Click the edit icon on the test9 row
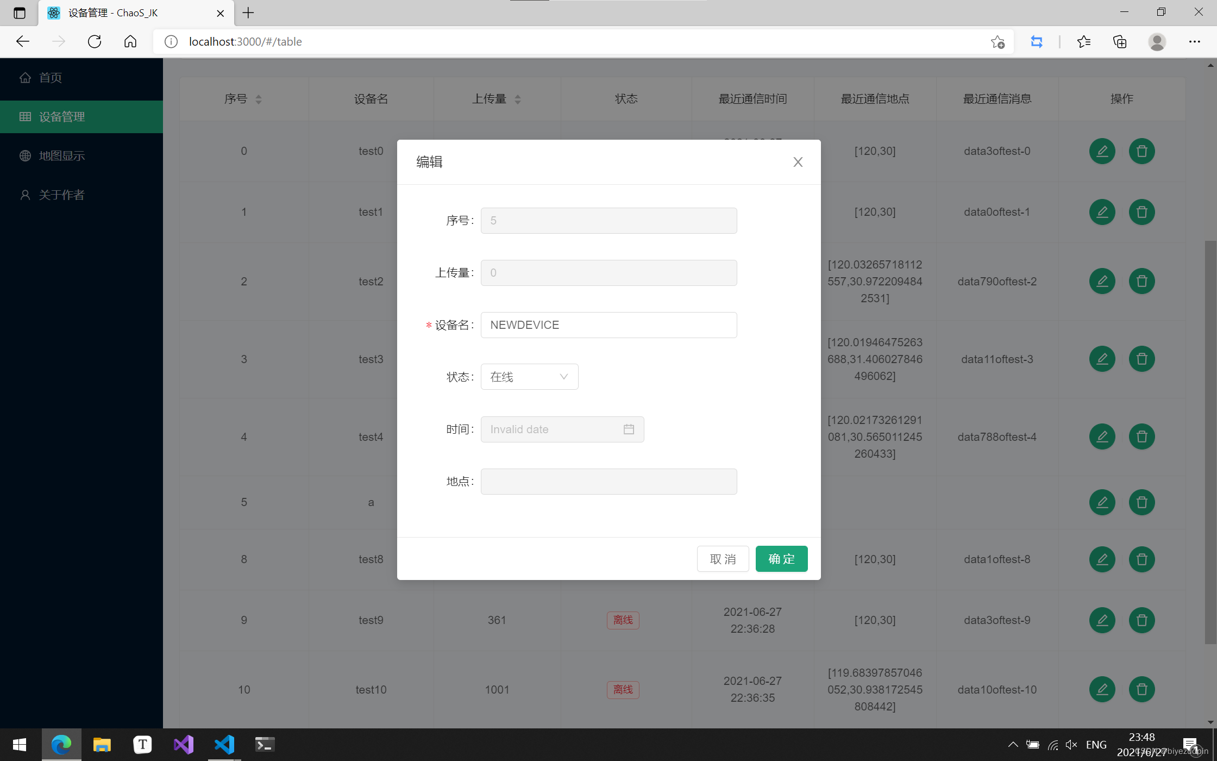1217x761 pixels. pos(1102,620)
